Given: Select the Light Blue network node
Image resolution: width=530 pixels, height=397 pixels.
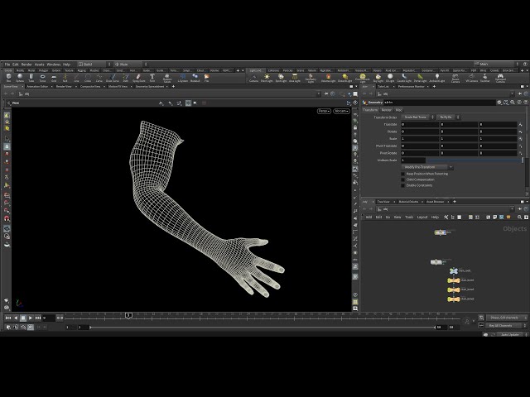Looking at the screenshot, I should 454,270.
